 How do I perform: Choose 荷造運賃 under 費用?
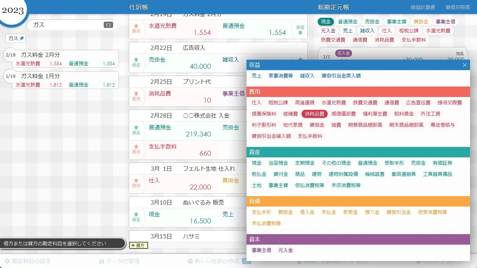point(305,103)
